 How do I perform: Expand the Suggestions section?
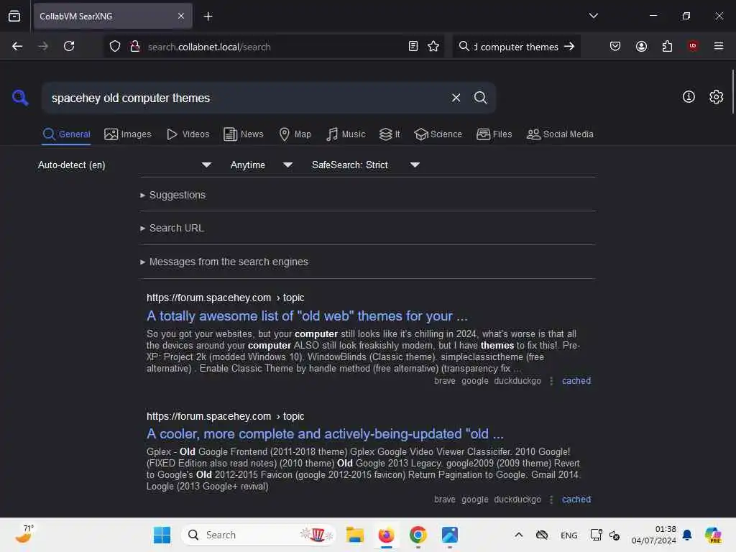click(x=172, y=195)
